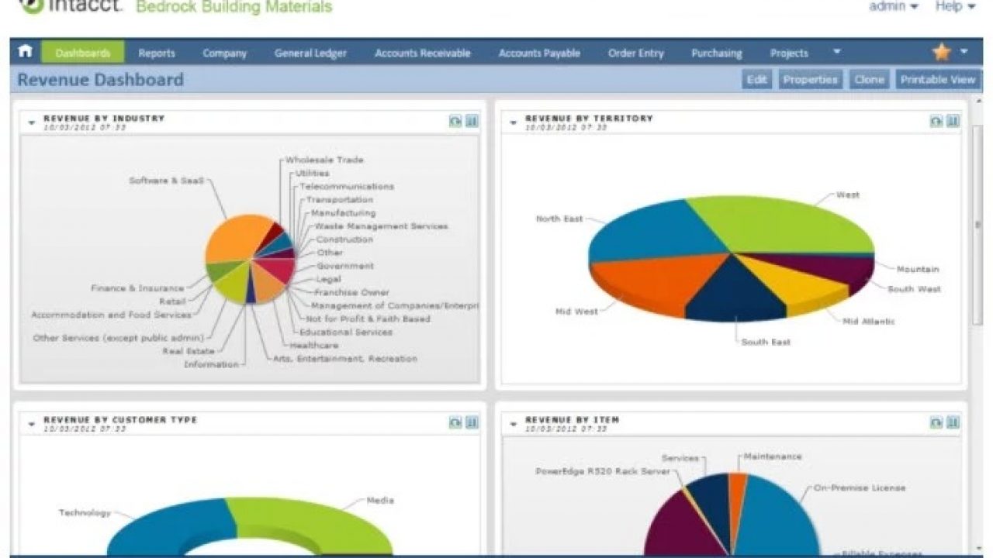Click the Services label in Revenue by Item
Screen dimensions: 993x558
click(x=680, y=458)
